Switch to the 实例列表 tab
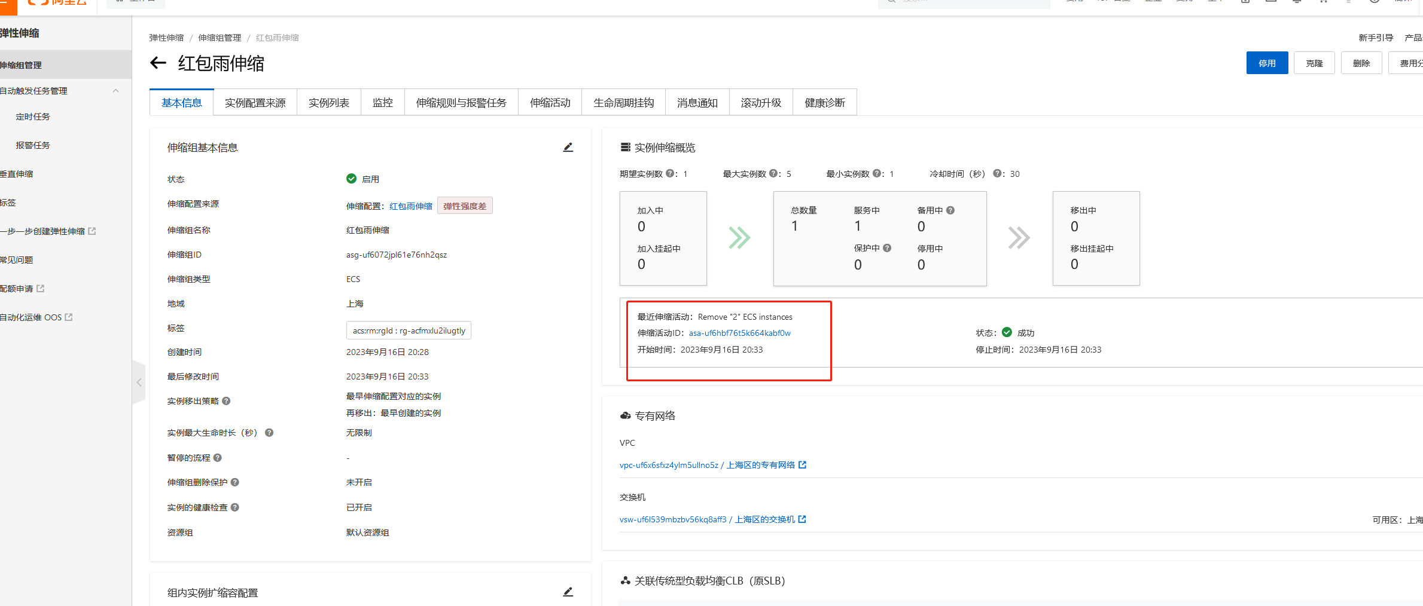This screenshot has height=606, width=1423. 329,103
